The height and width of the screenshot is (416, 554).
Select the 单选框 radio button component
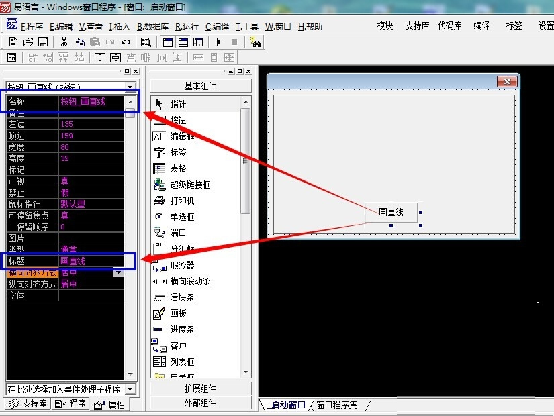coord(181,217)
